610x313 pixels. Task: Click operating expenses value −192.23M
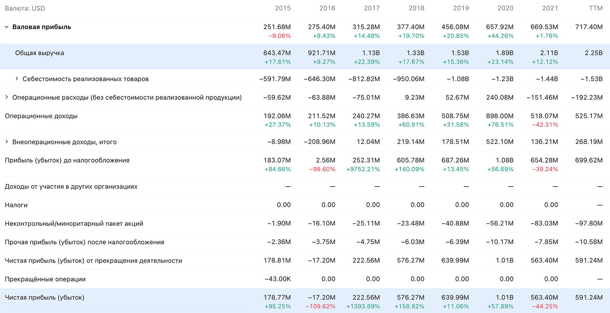click(x=587, y=97)
